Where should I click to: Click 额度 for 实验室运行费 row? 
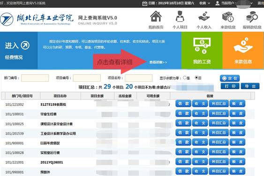[x=237, y=152]
